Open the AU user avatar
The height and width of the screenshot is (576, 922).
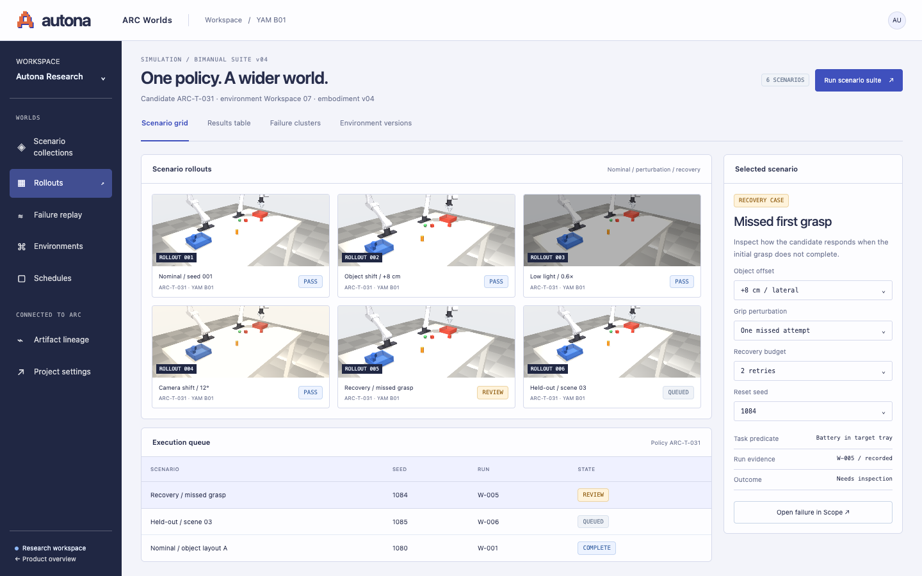[x=896, y=20]
